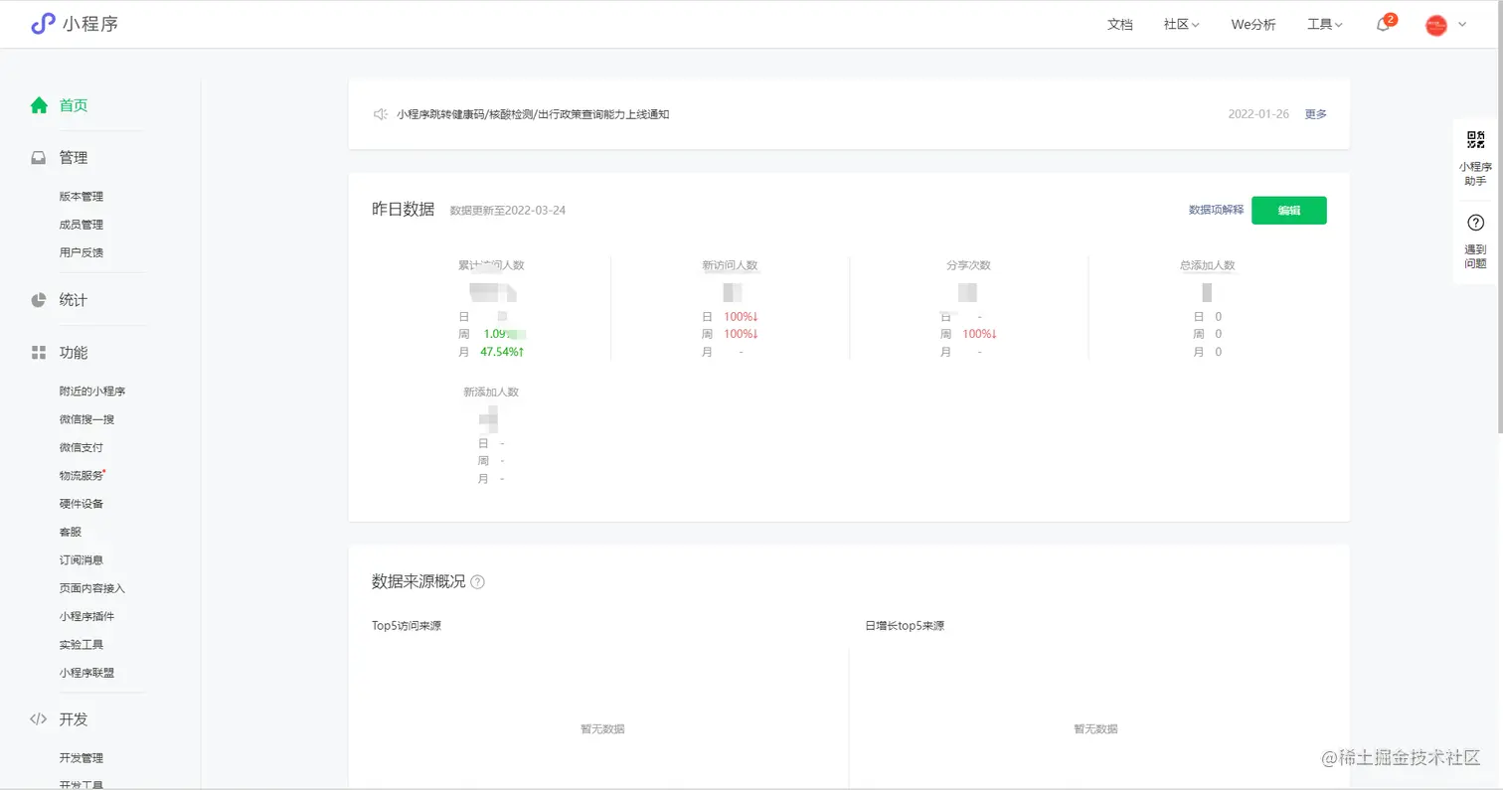Open 微信搜一搜 in the sidebar
Viewport: 1503px width, 790px height.
pos(87,419)
